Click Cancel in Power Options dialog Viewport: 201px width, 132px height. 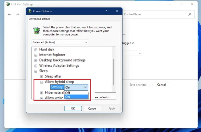(92, 109)
